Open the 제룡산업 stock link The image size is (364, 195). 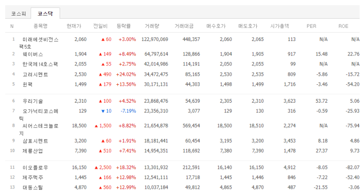33,151
